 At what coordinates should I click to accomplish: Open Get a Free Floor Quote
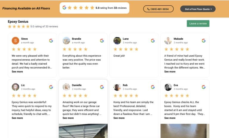[198, 9]
